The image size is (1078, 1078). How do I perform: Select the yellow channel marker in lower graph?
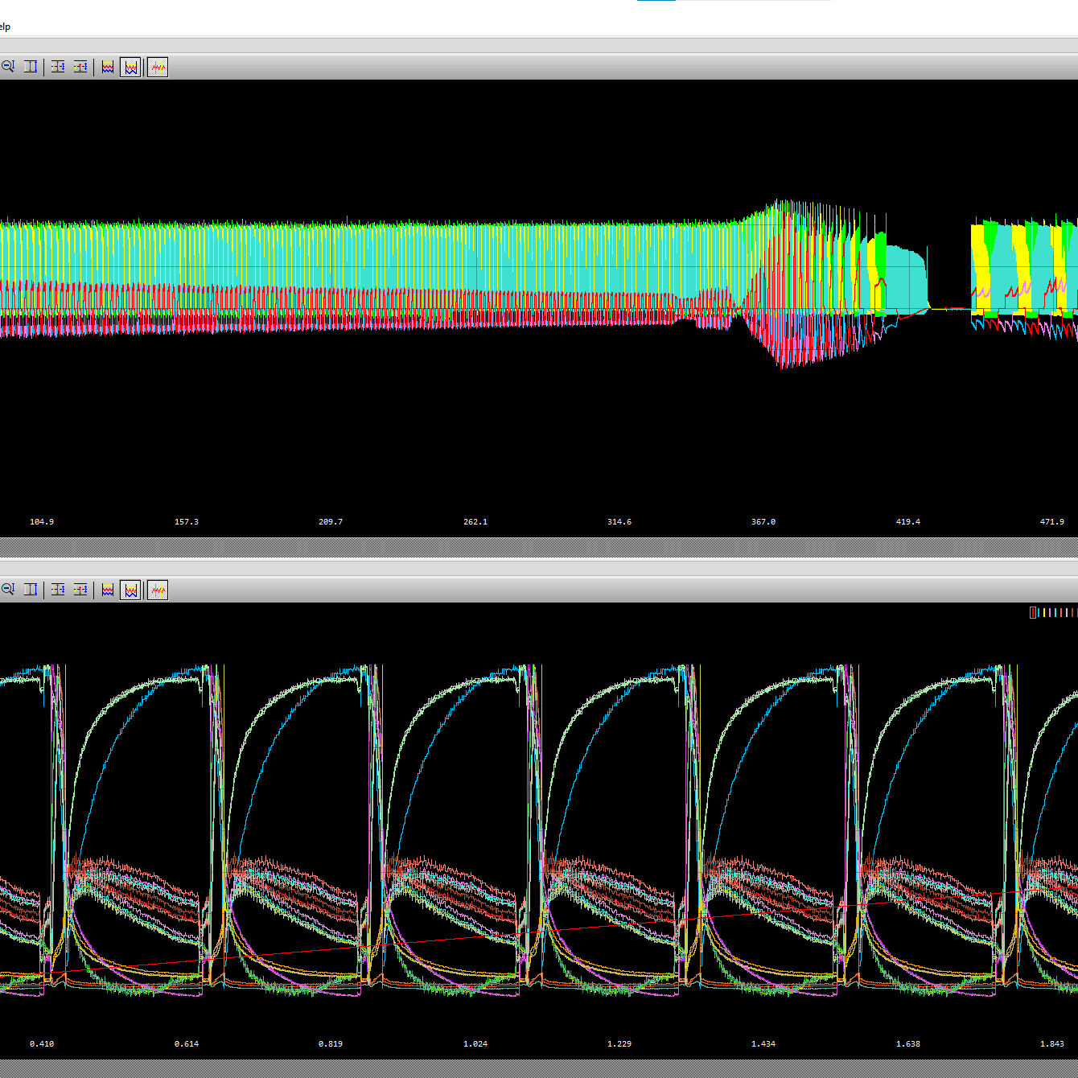tap(1044, 612)
